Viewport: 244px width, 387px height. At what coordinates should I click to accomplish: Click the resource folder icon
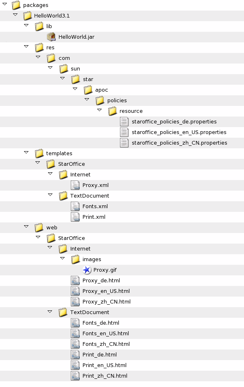click(x=112, y=111)
